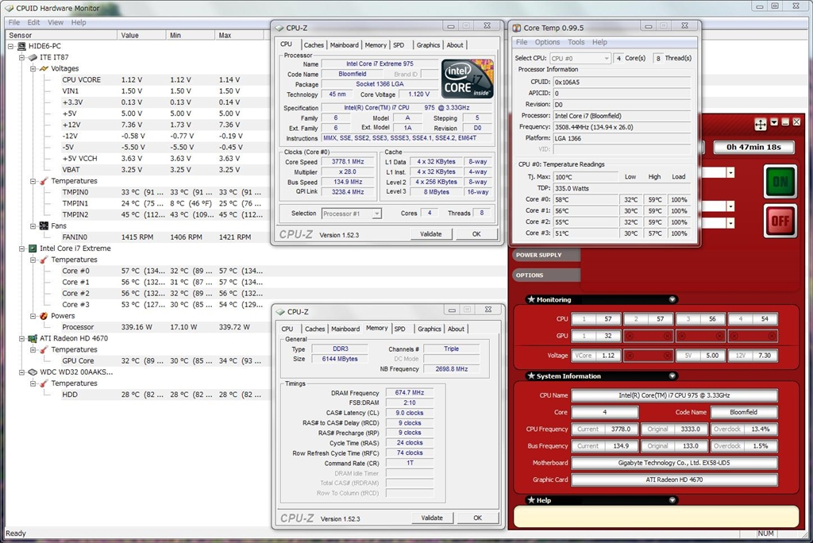This screenshot has width=813, height=543.
Task: Collapse the ITE IT87 tree node
Action: coord(22,57)
